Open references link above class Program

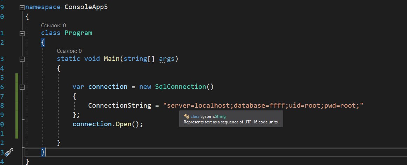[54, 25]
